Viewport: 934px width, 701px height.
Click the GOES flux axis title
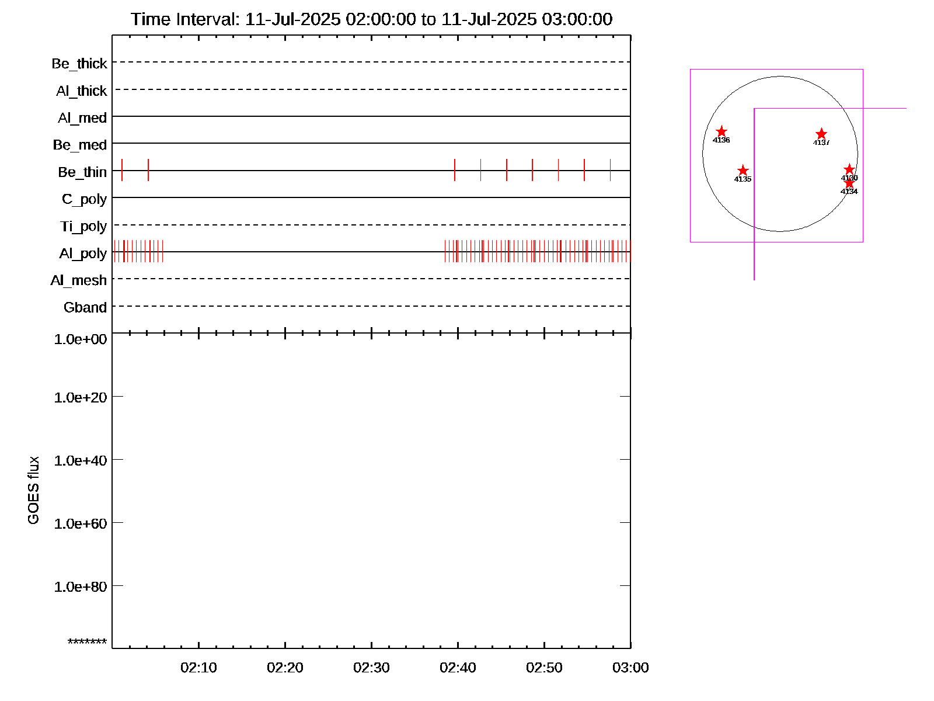33,491
